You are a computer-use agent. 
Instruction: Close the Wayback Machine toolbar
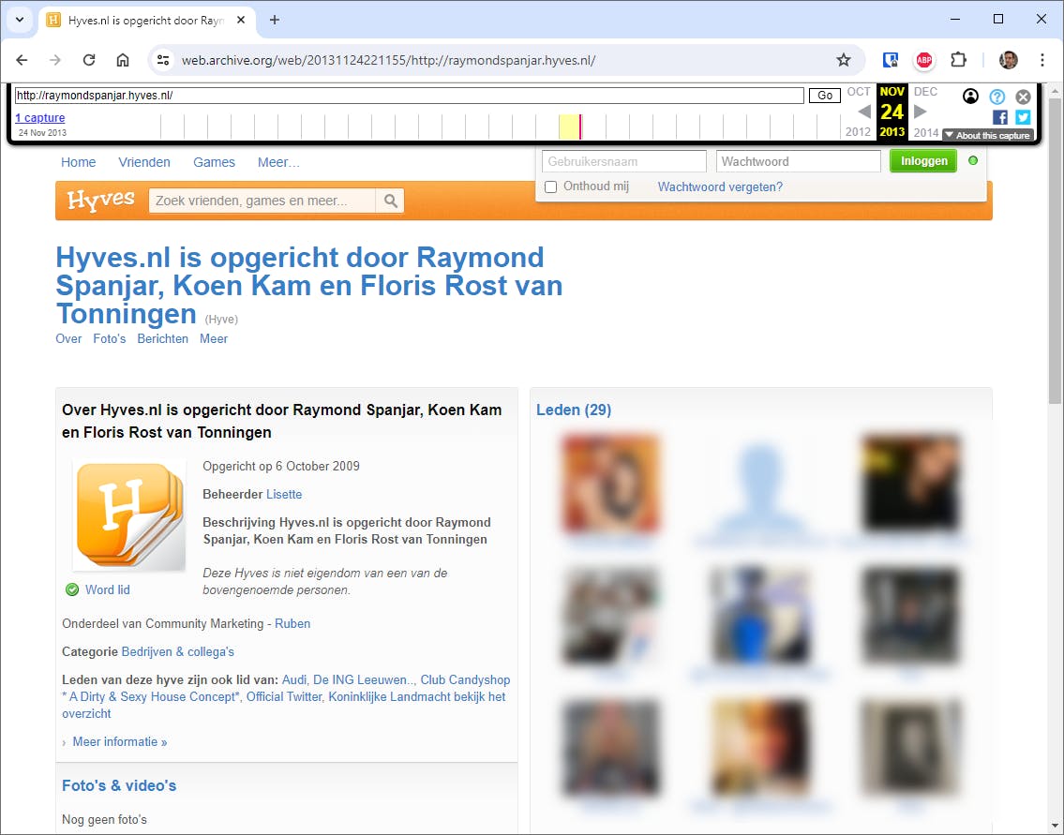(x=1024, y=97)
